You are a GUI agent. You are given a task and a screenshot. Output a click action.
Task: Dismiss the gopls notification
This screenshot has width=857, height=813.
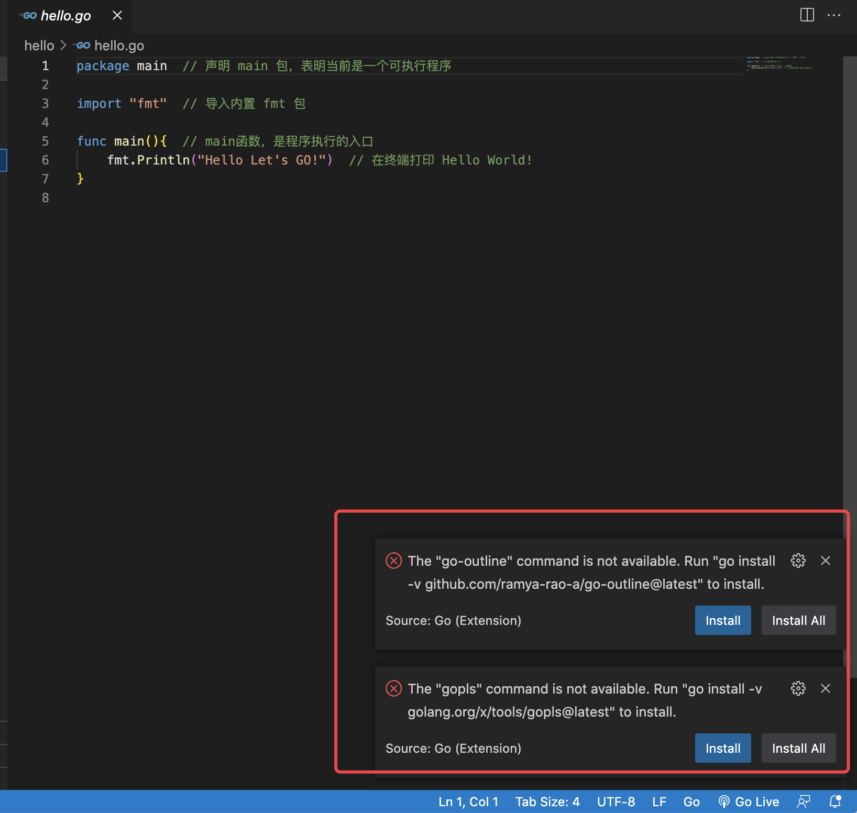pos(826,688)
